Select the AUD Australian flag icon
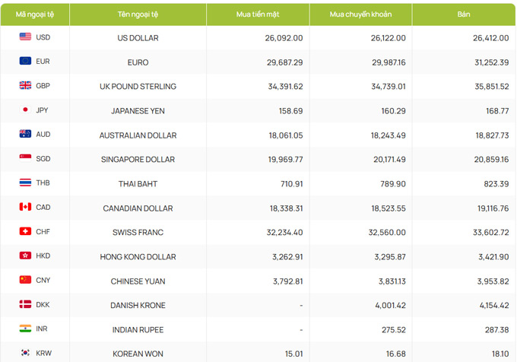517x362 pixels. tap(25, 134)
